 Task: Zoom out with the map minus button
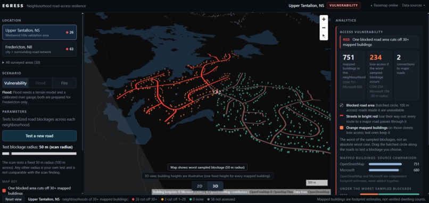click(x=324, y=28)
